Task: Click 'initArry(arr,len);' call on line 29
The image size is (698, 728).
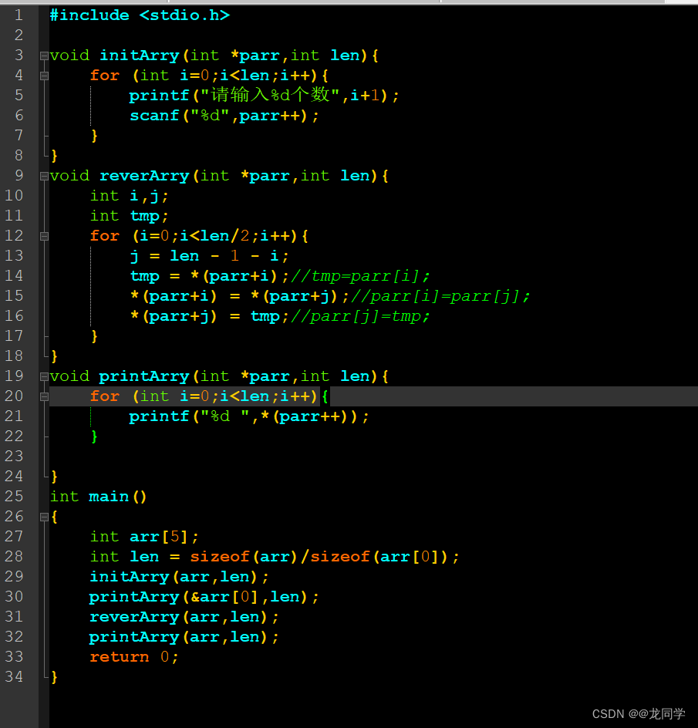Action: coord(179,577)
